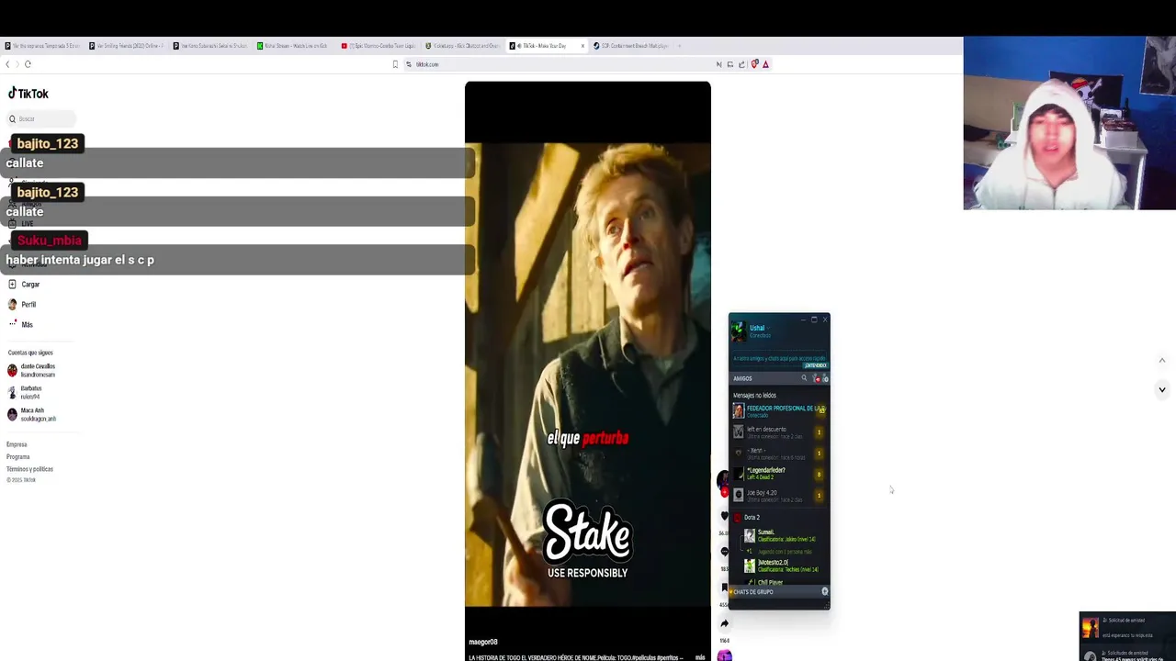Open Steam friends list settings gear
Screen dimensions: 1176x661
click(825, 378)
